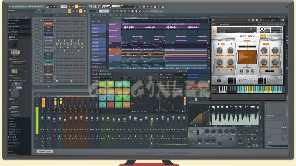Switch to the EQ/FILTER tab in DM-307
This screenshot has height=166, width=296.
(277, 36)
